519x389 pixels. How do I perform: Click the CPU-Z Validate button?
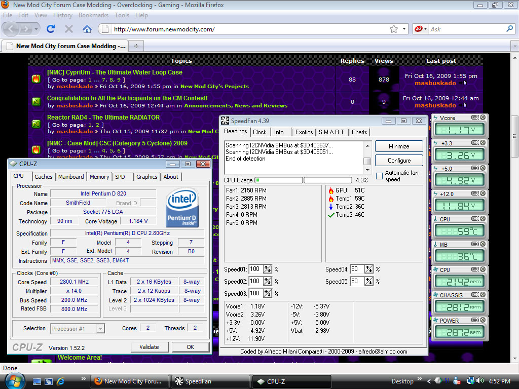click(150, 347)
